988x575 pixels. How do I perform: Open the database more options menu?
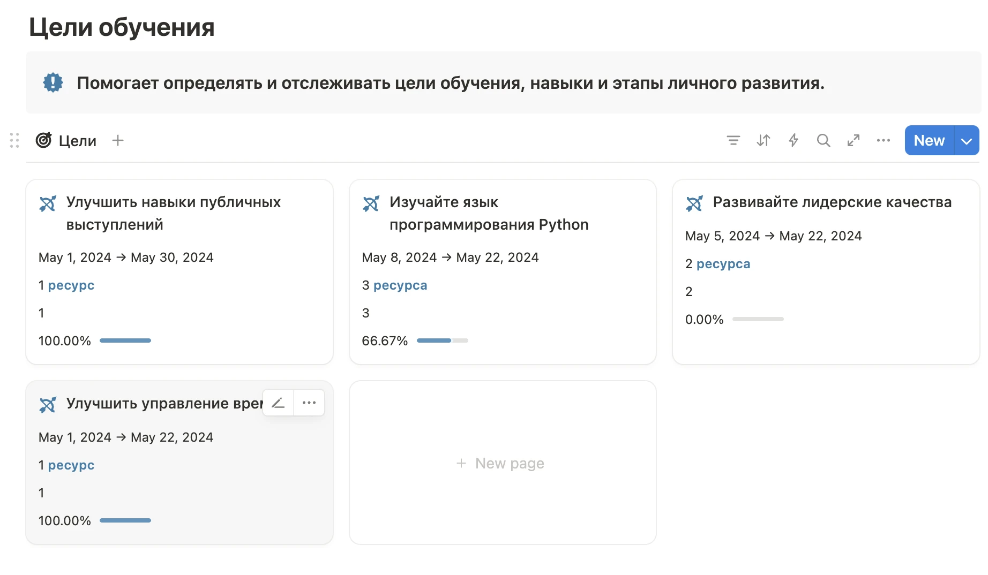883,140
